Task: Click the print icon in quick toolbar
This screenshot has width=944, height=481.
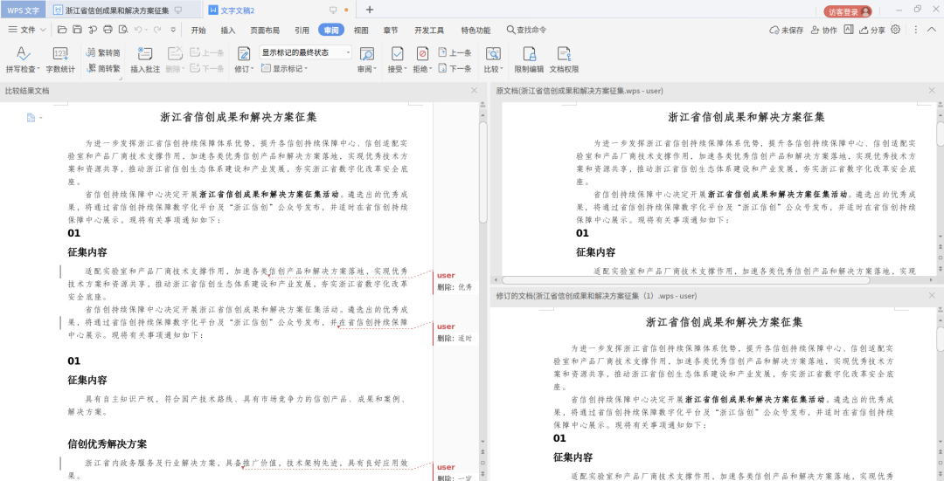Action: click(x=108, y=30)
